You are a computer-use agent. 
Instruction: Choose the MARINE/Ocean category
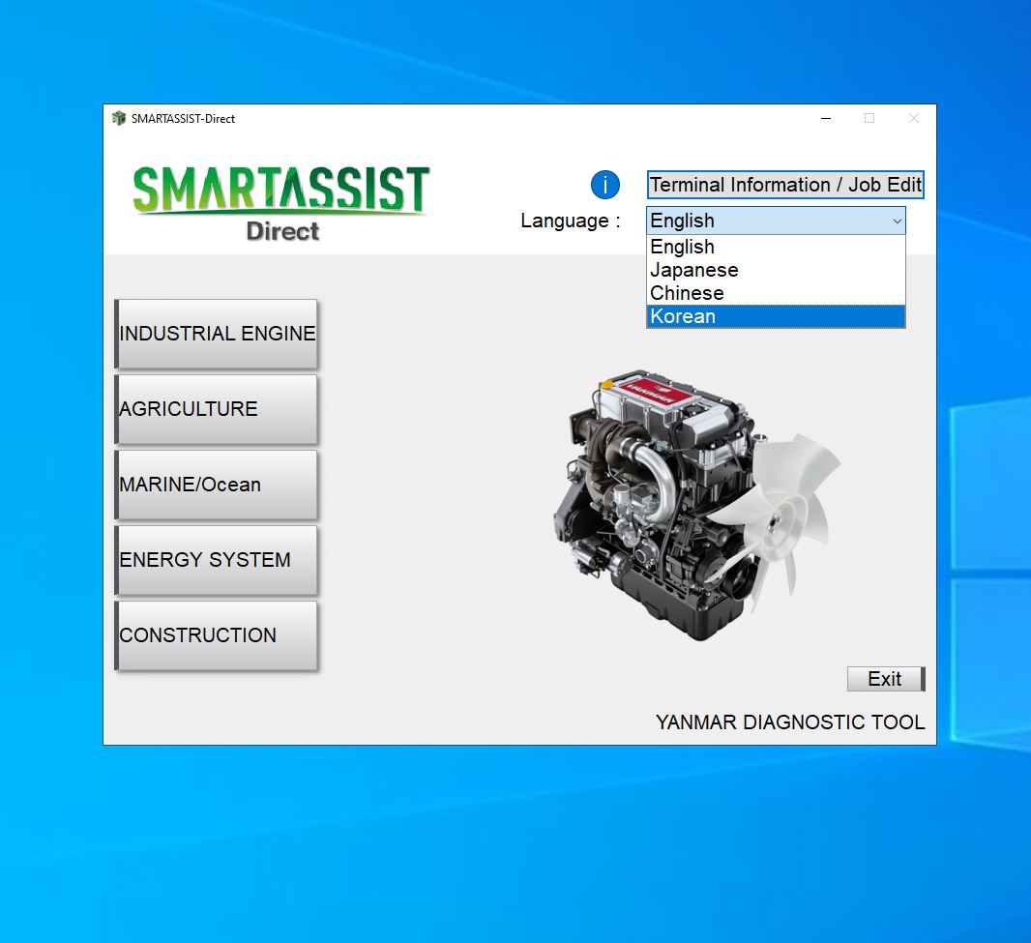click(216, 485)
